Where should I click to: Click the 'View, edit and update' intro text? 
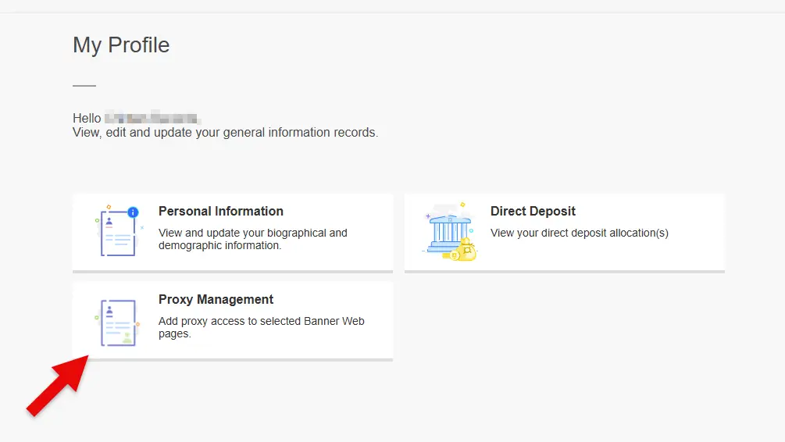click(x=225, y=133)
